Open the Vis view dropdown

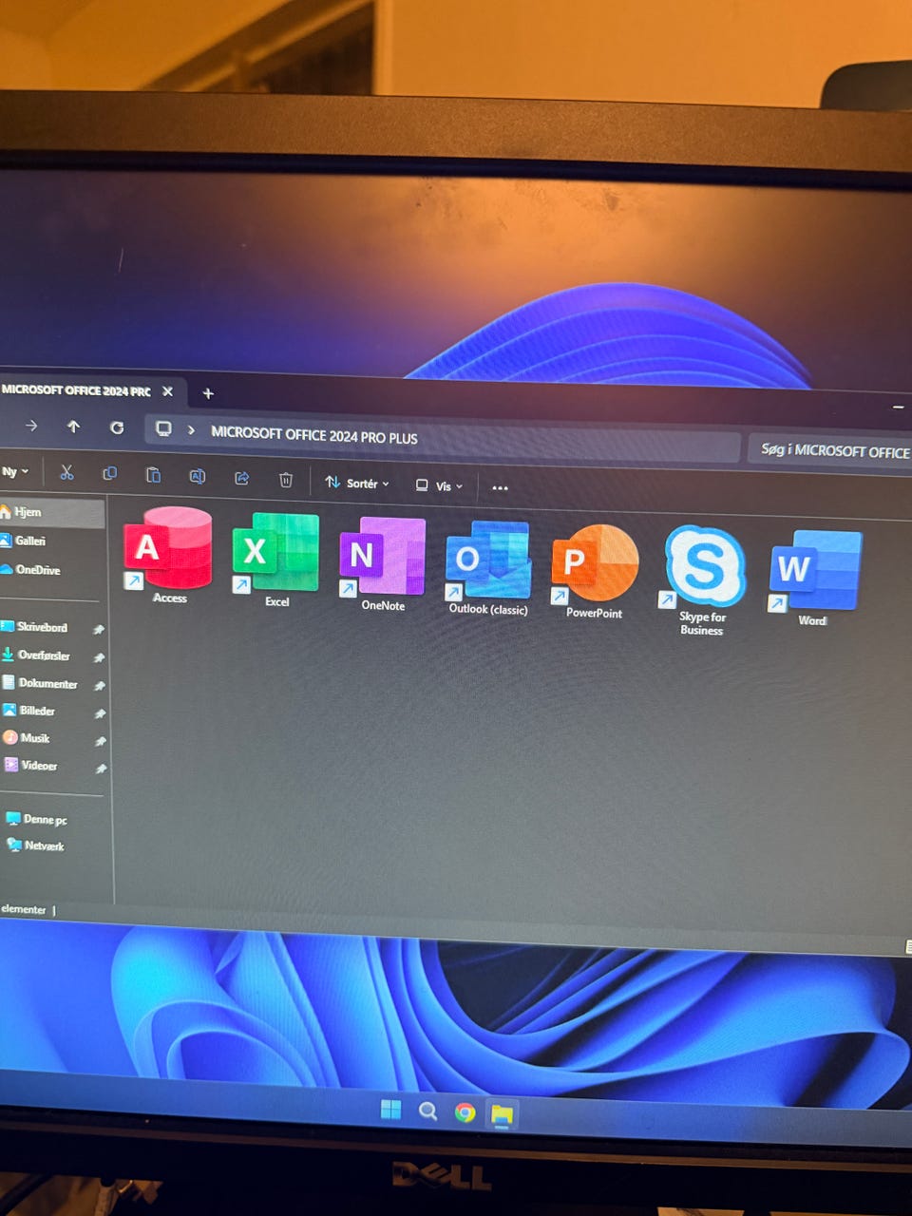coord(439,485)
